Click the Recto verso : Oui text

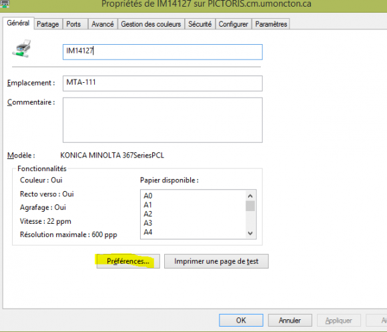(47, 194)
